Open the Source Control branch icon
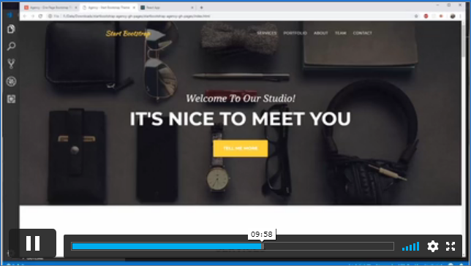This screenshot has width=471, height=266. [x=11, y=64]
